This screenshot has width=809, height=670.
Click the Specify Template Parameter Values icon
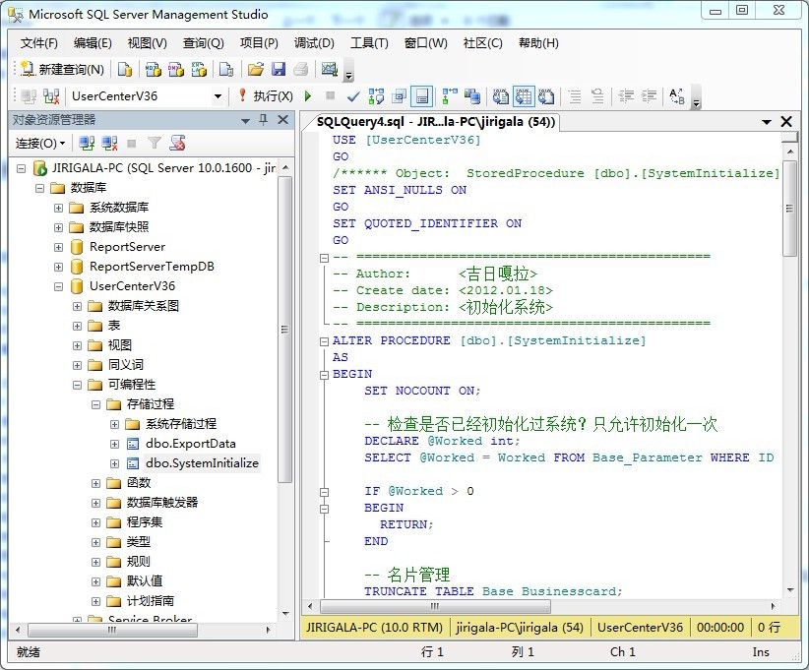pos(676,96)
